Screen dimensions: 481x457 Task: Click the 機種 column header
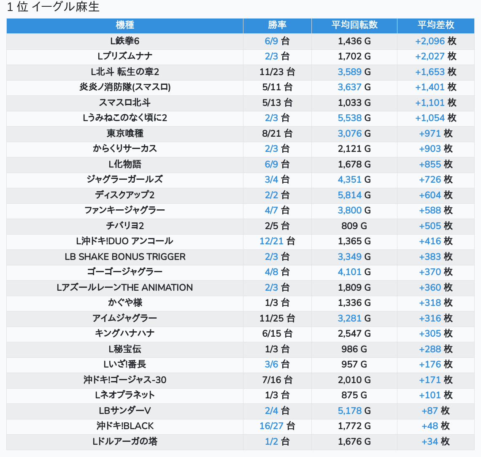tap(125, 25)
